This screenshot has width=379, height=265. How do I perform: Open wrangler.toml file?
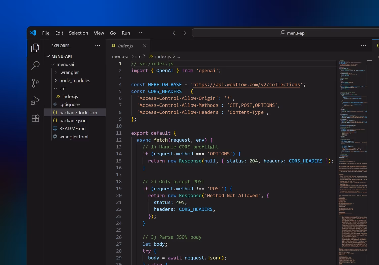74,137
